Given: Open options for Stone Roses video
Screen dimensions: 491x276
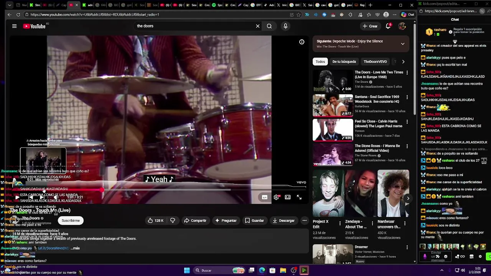Looking at the screenshot, I should click(407, 146).
